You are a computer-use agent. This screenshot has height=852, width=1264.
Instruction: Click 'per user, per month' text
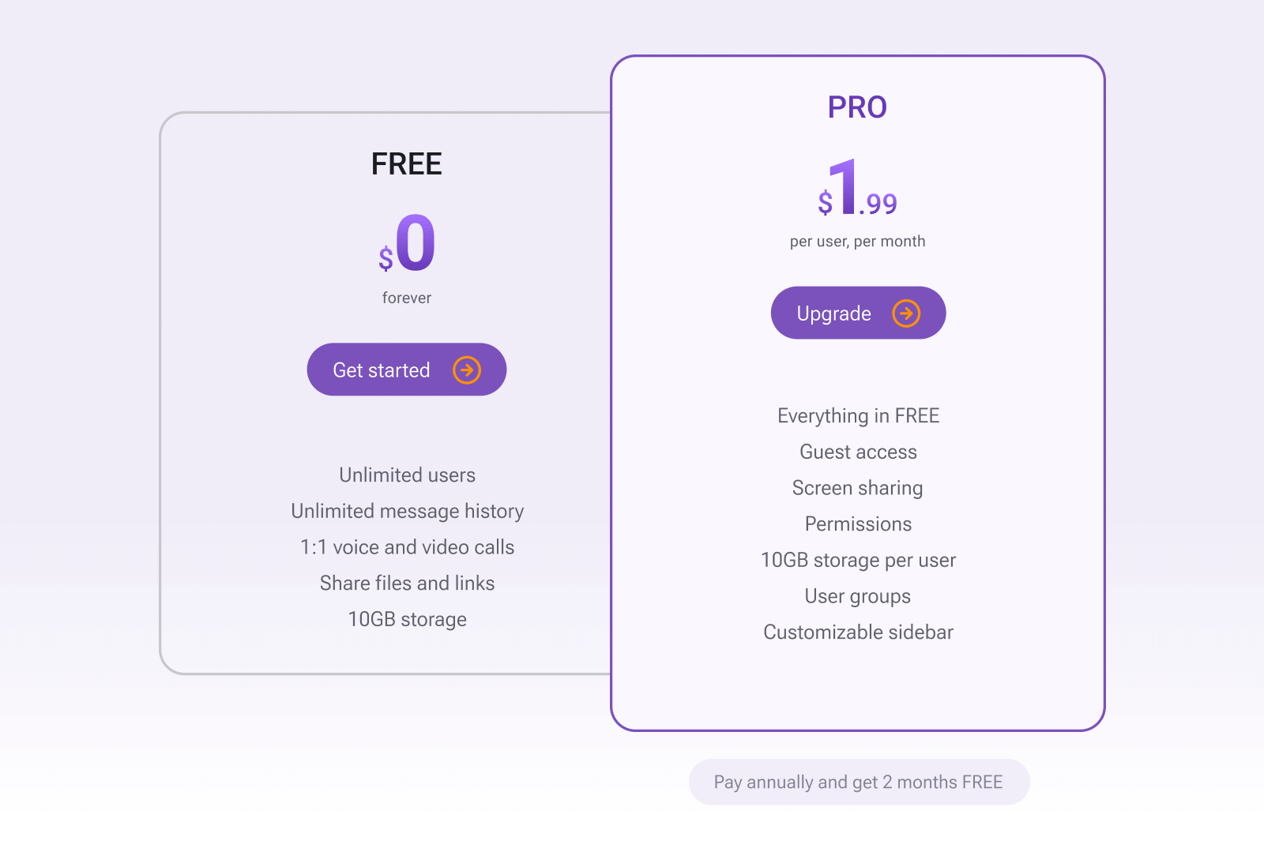coord(857,242)
